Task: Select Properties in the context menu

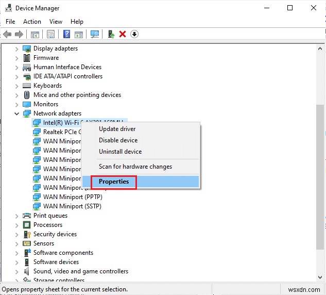Action: (141, 182)
